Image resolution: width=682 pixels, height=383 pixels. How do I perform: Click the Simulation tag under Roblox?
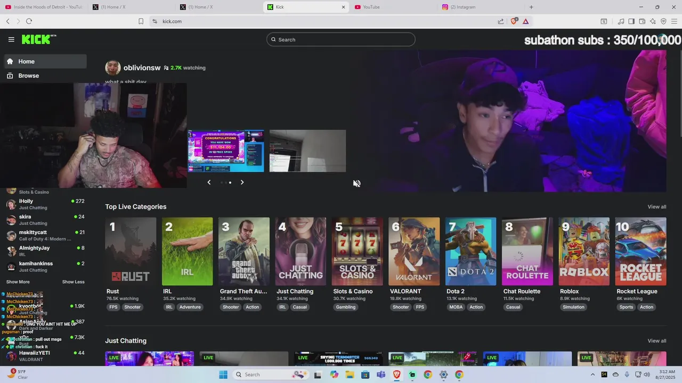click(x=573, y=307)
